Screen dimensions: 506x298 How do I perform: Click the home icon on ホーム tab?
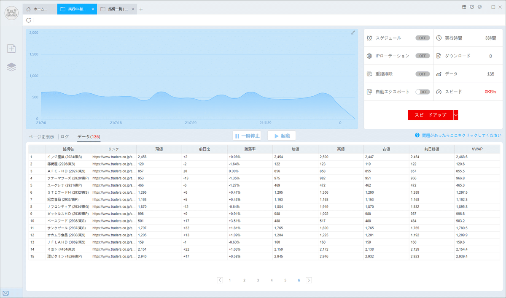click(29, 9)
